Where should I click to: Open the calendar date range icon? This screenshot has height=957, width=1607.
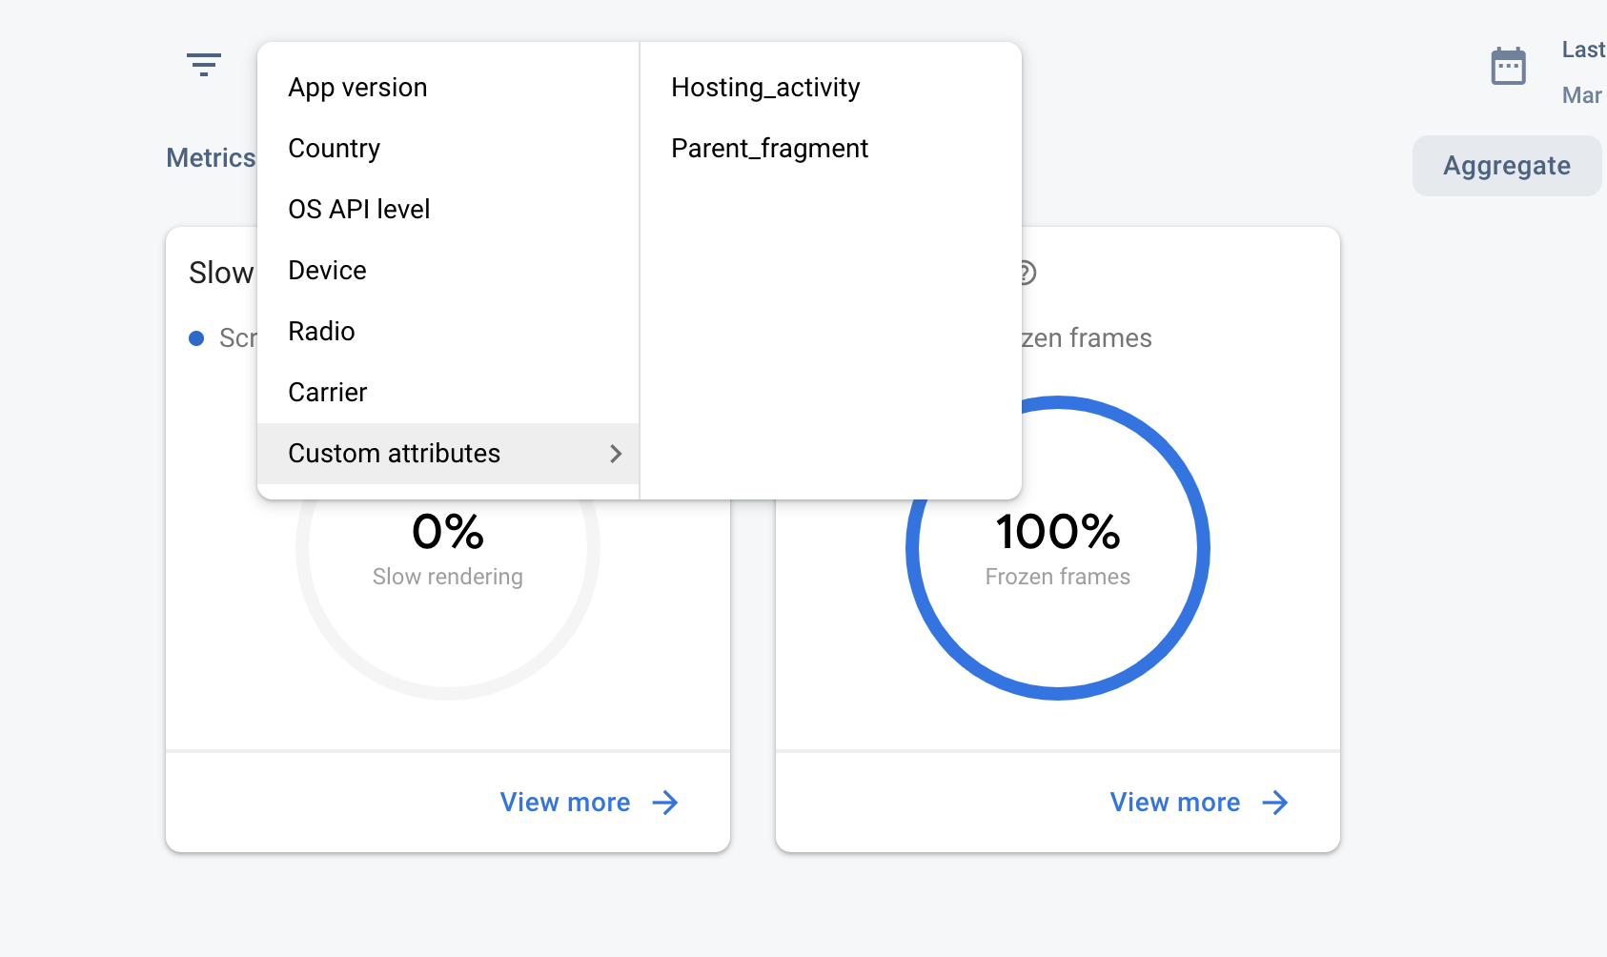[x=1508, y=67]
